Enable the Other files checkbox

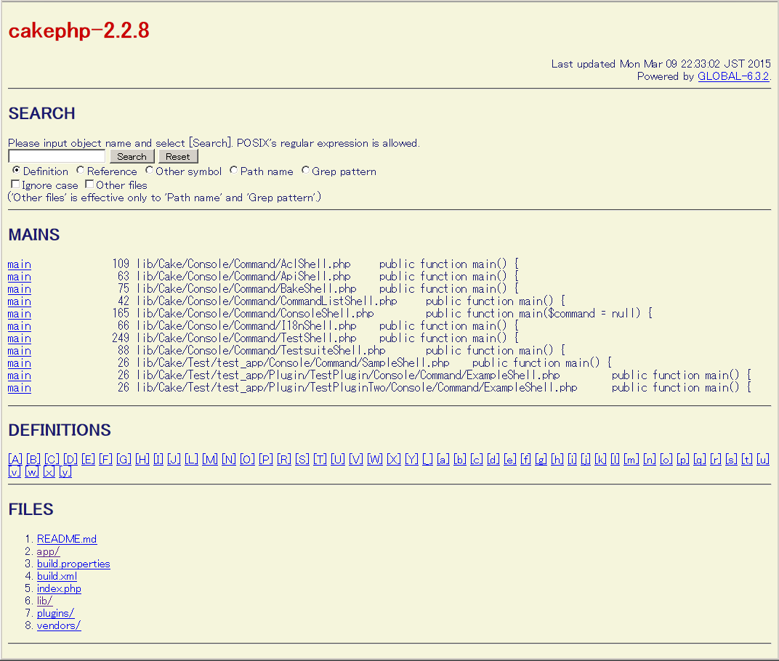[x=89, y=184]
